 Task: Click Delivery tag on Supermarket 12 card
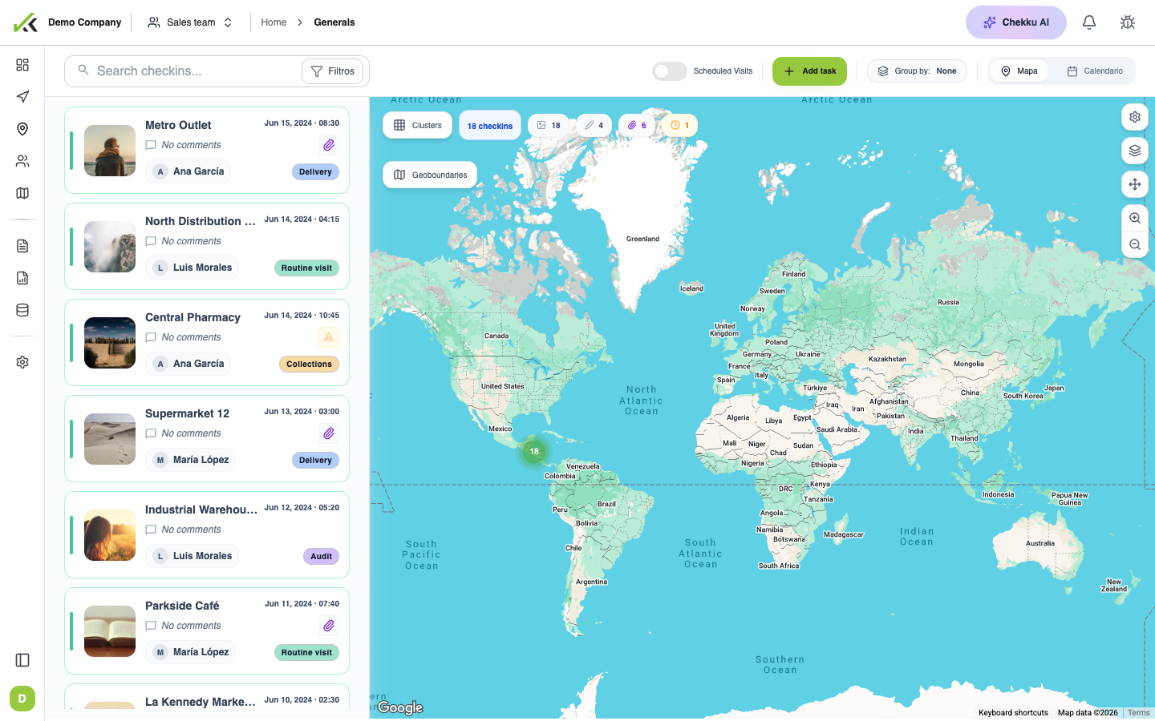315,461
